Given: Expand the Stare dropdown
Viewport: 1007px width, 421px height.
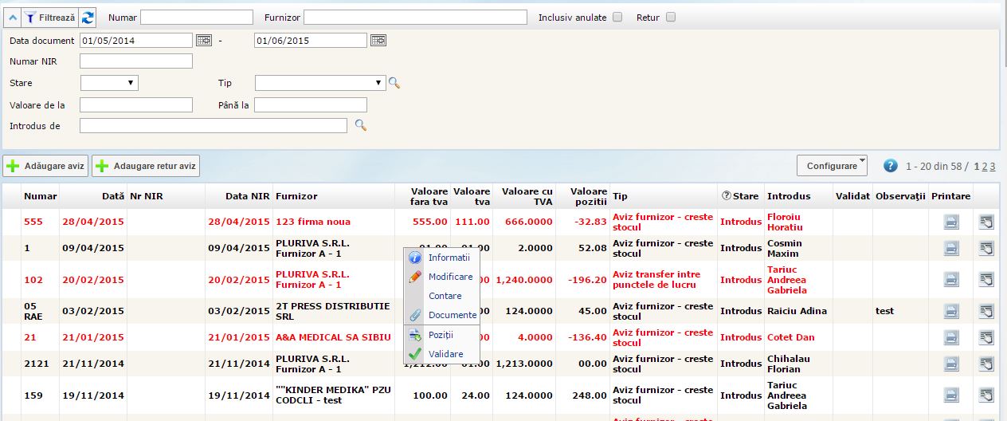Looking at the screenshot, I should coord(110,83).
